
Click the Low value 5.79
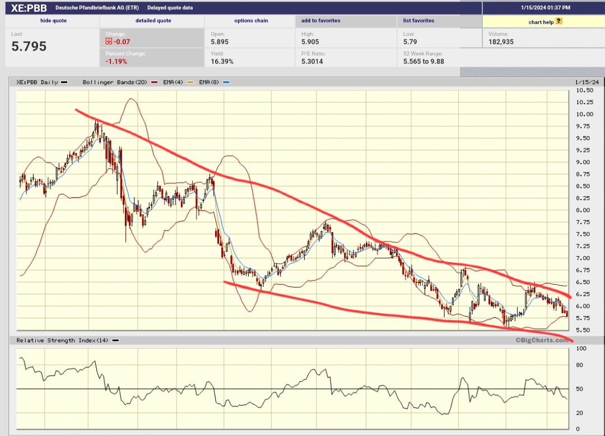(410, 41)
